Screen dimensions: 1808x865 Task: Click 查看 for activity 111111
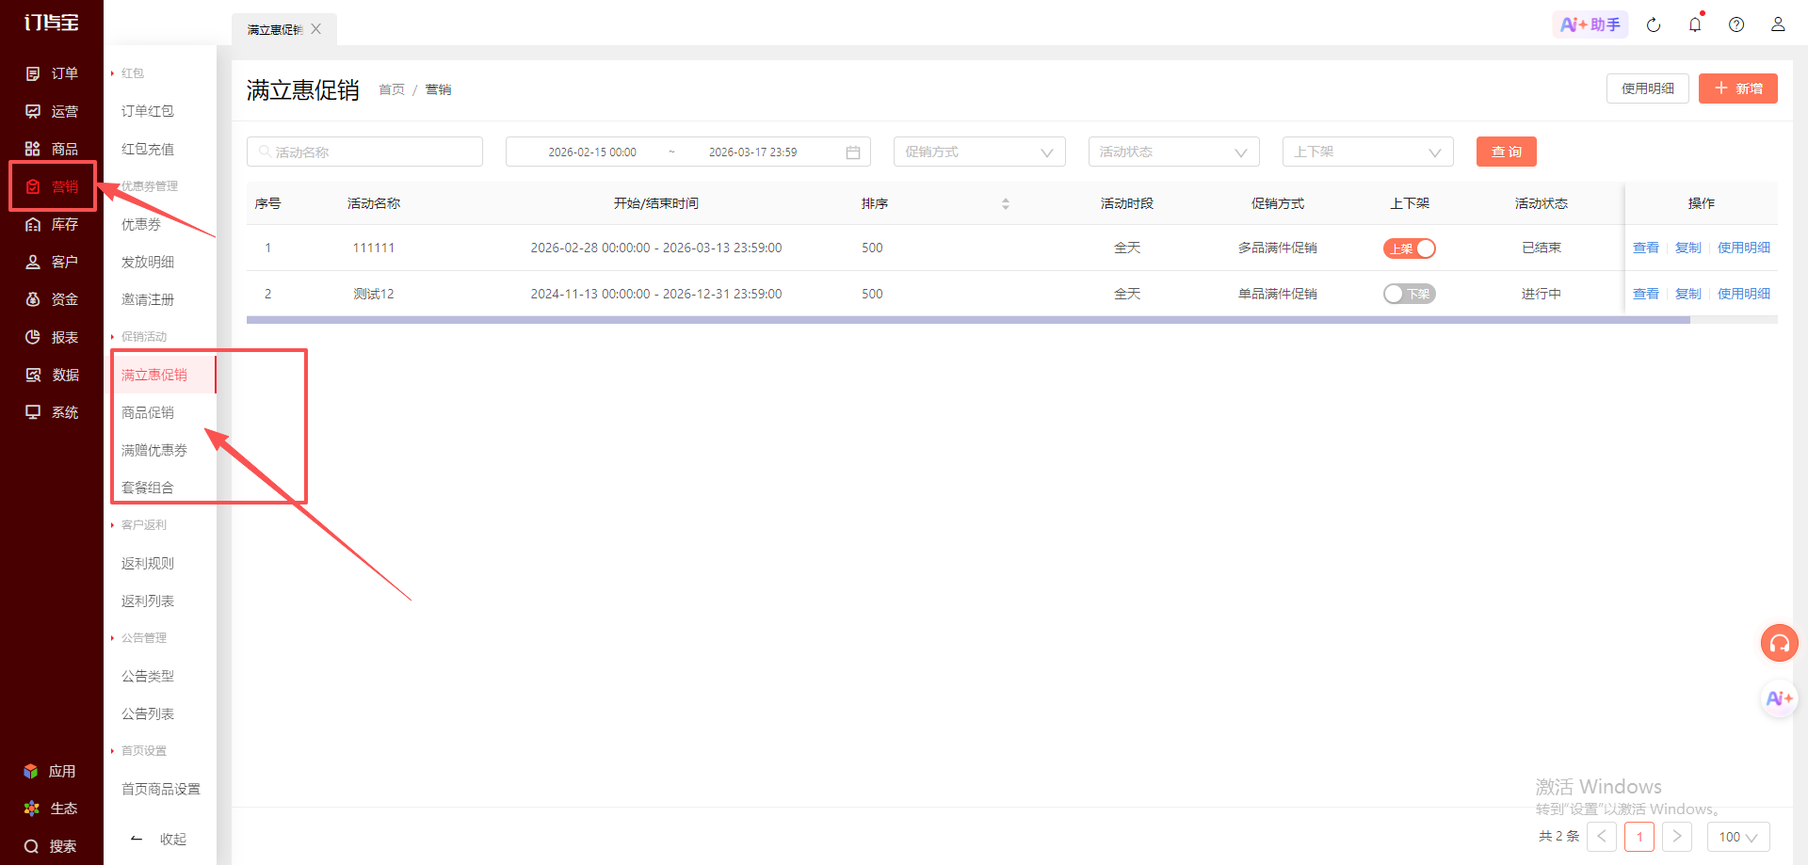[1646, 248]
